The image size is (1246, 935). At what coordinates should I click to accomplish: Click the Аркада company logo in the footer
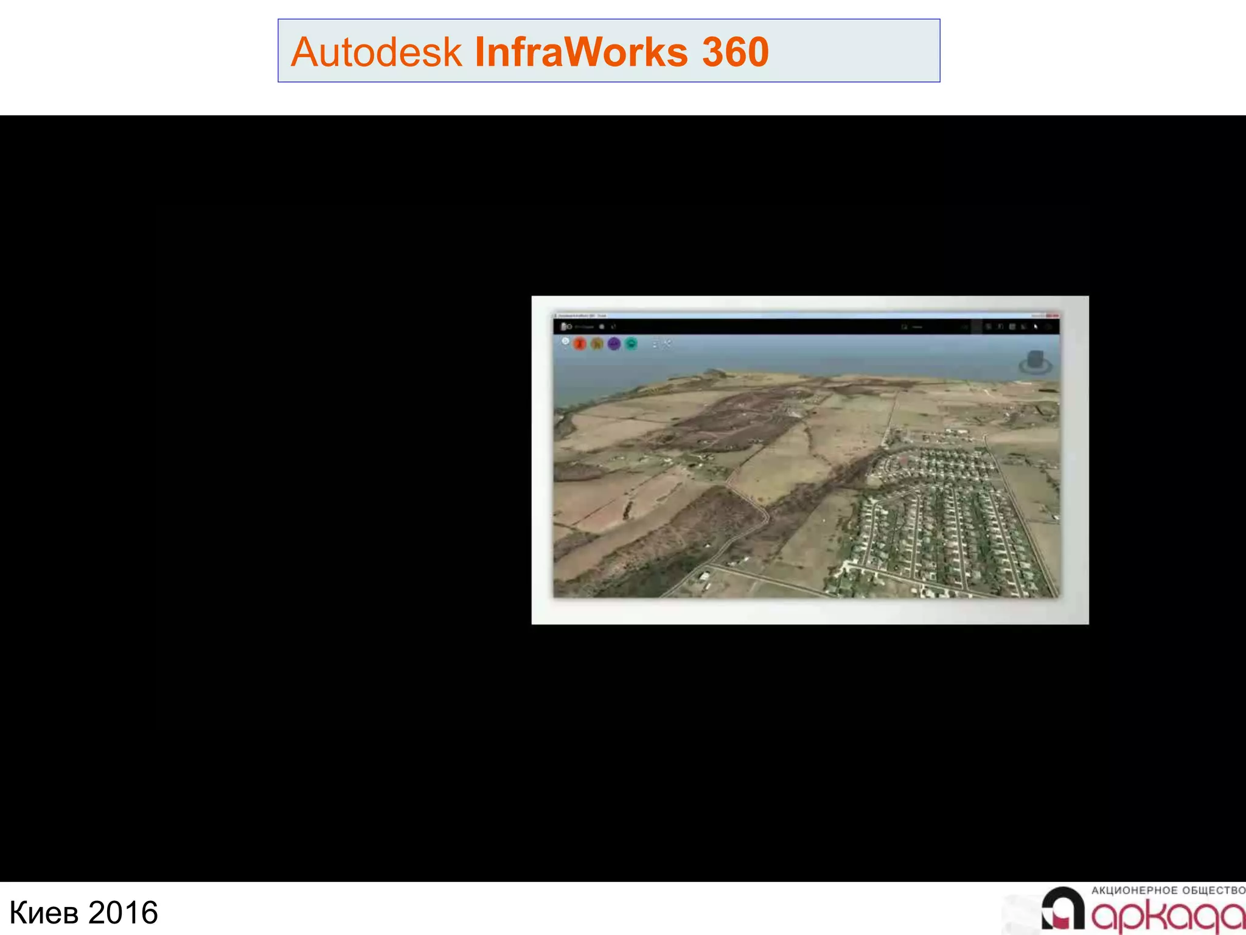coord(1143,909)
